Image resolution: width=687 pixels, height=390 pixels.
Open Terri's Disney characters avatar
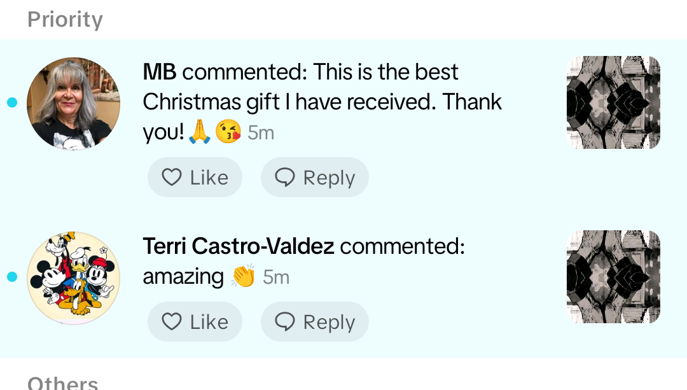[x=73, y=277]
